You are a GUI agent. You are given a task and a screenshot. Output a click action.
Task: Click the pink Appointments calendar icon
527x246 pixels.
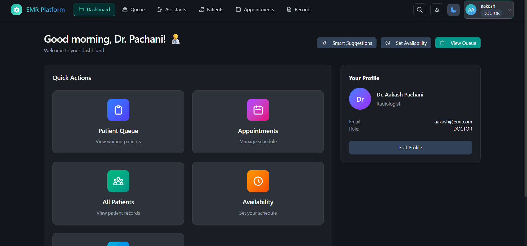click(258, 110)
